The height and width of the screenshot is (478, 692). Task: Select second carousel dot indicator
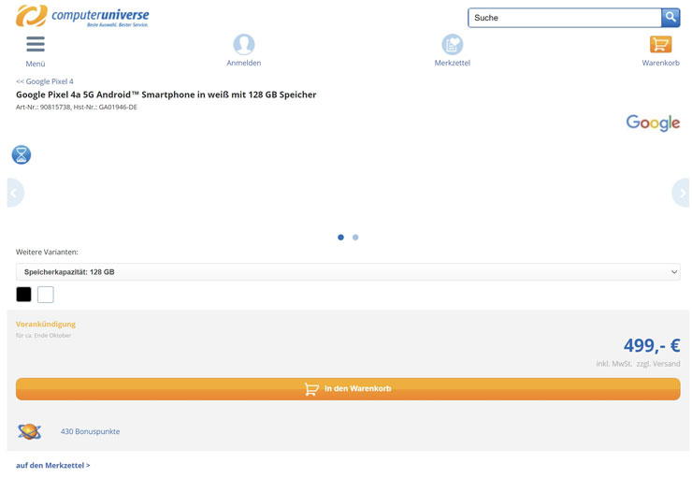(355, 238)
